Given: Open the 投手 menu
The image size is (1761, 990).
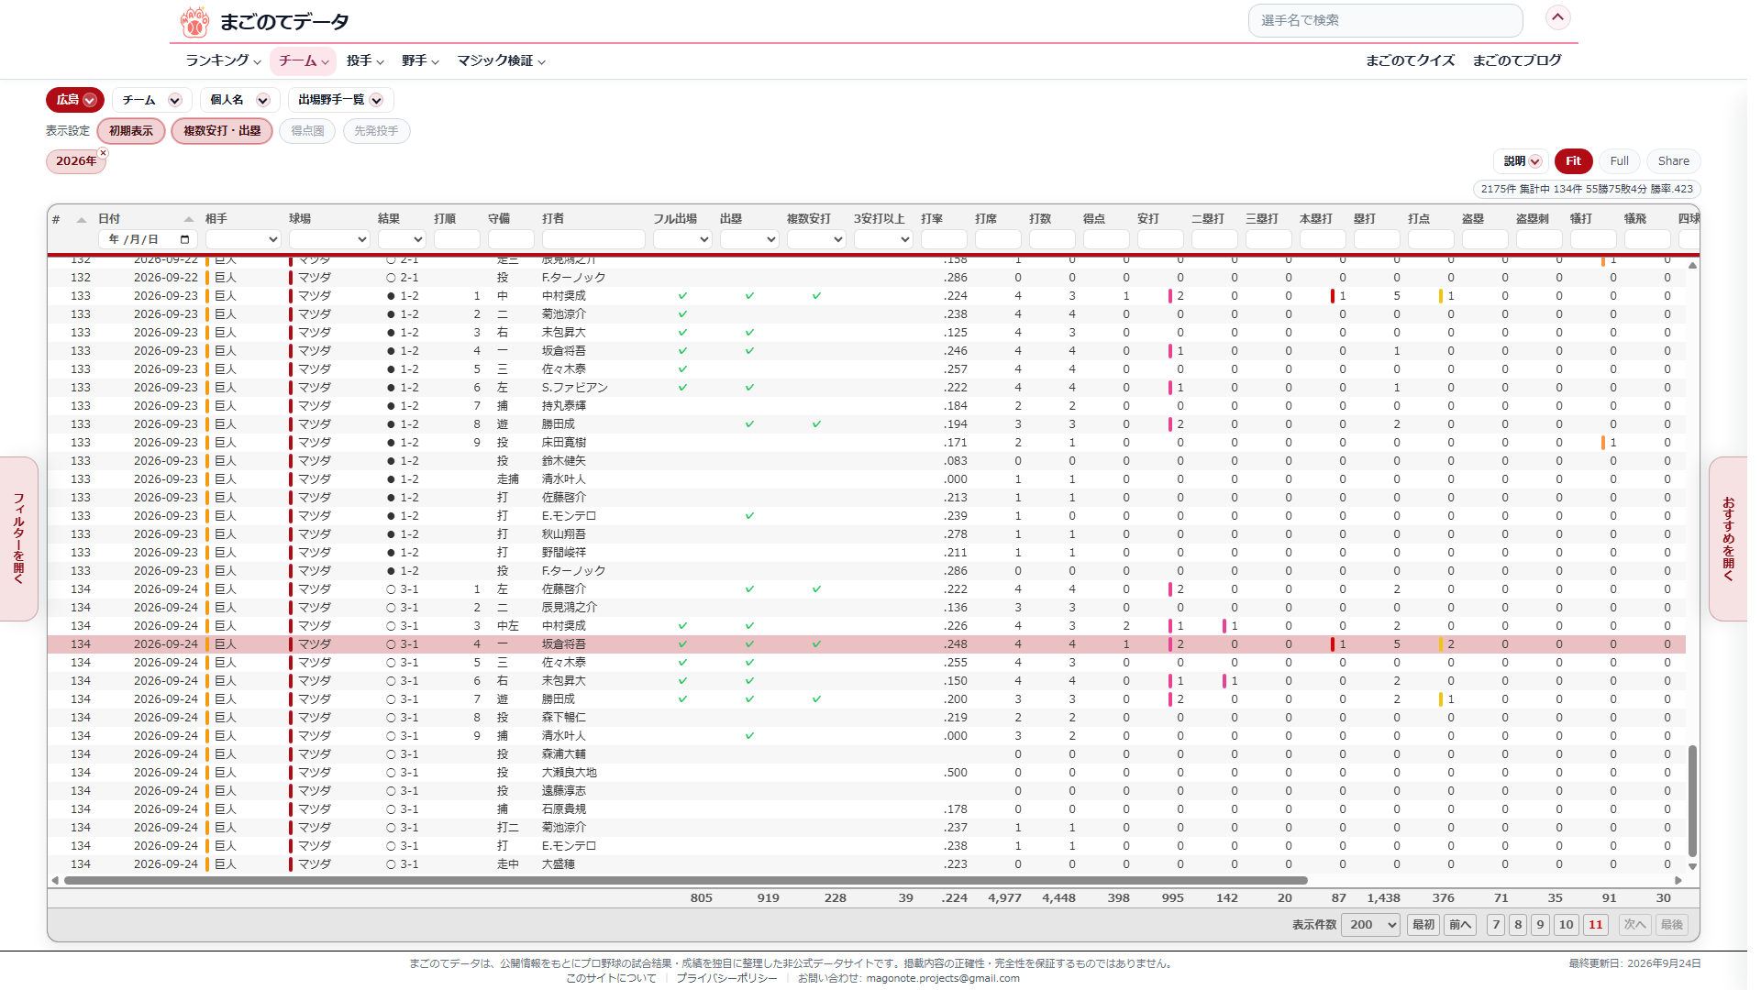Looking at the screenshot, I should point(365,60).
